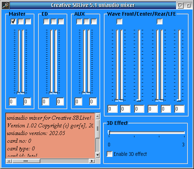Tick the second Master checkbox
Screen dimensions: 194x169
pyautogui.click(x=21, y=22)
